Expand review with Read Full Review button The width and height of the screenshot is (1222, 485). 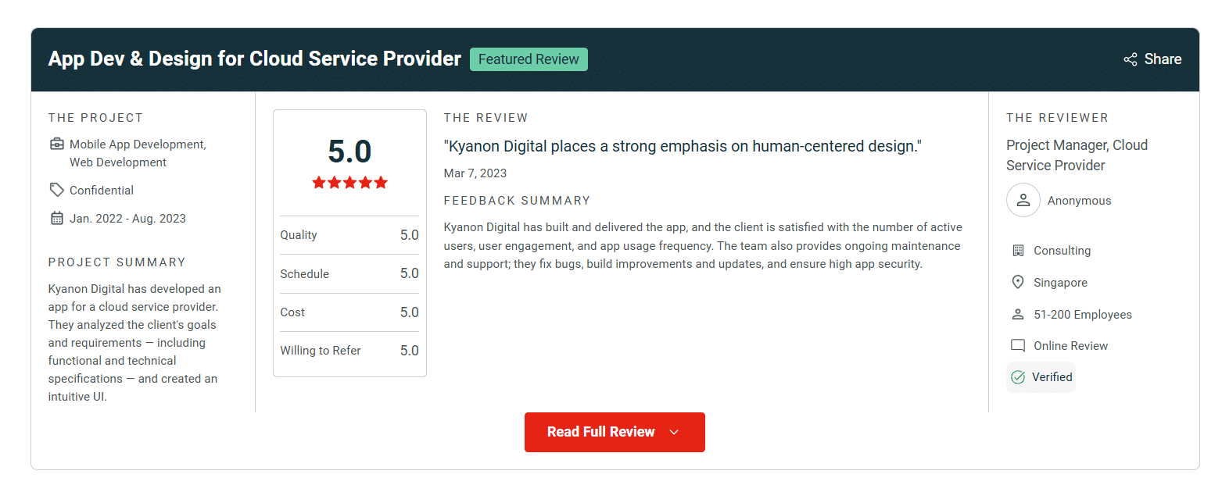(615, 432)
